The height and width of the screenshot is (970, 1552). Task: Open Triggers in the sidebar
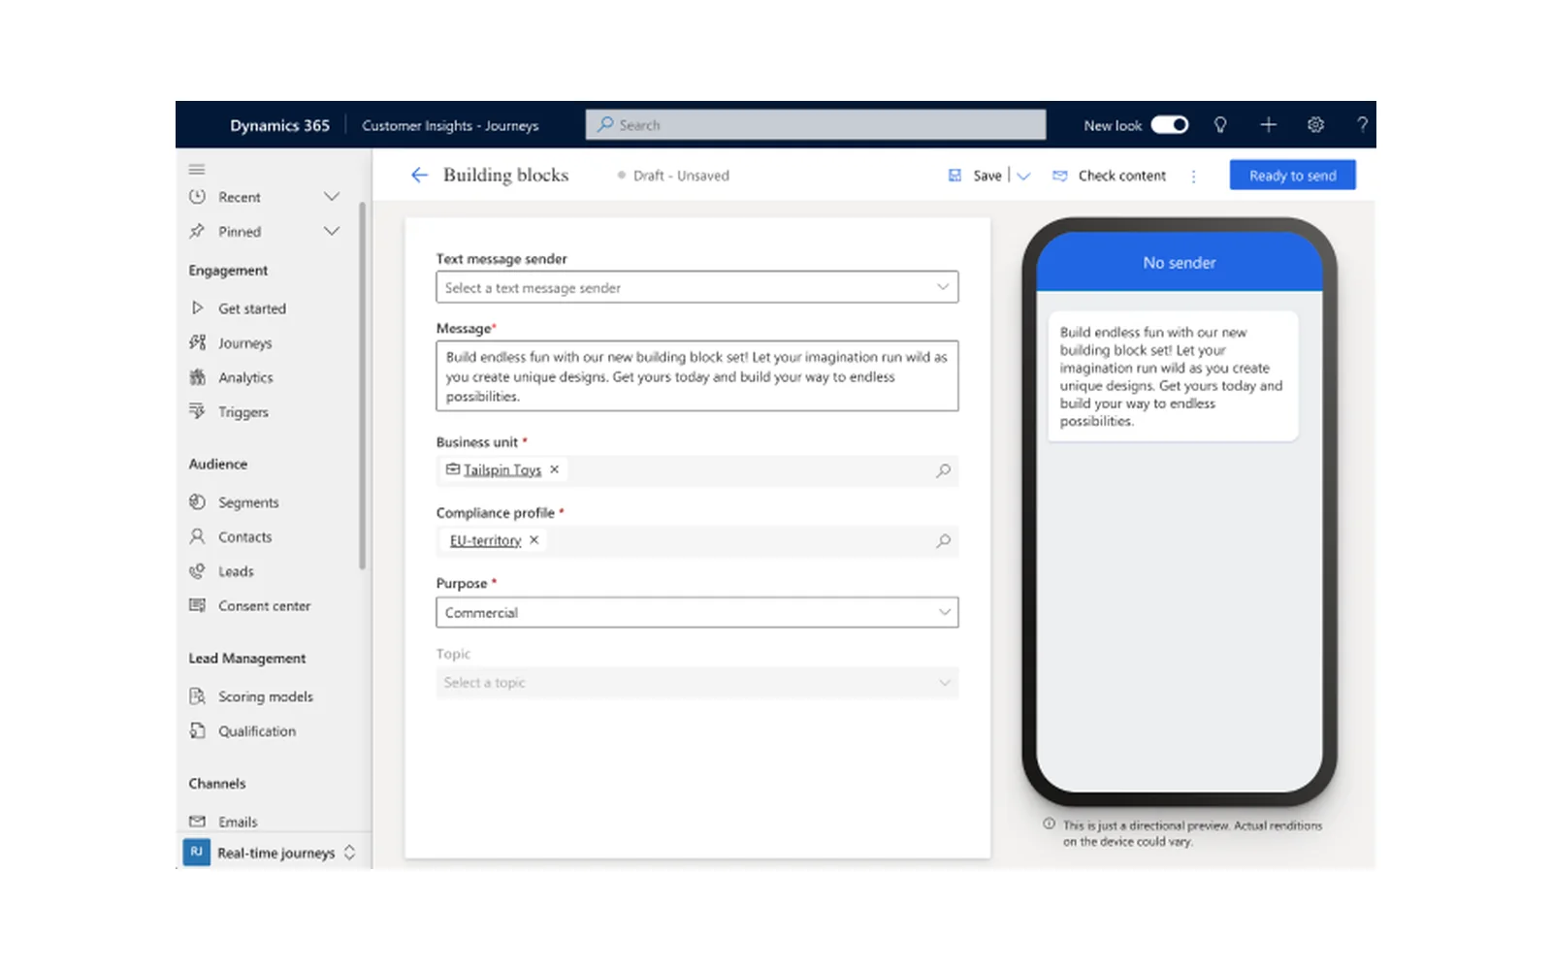243,412
